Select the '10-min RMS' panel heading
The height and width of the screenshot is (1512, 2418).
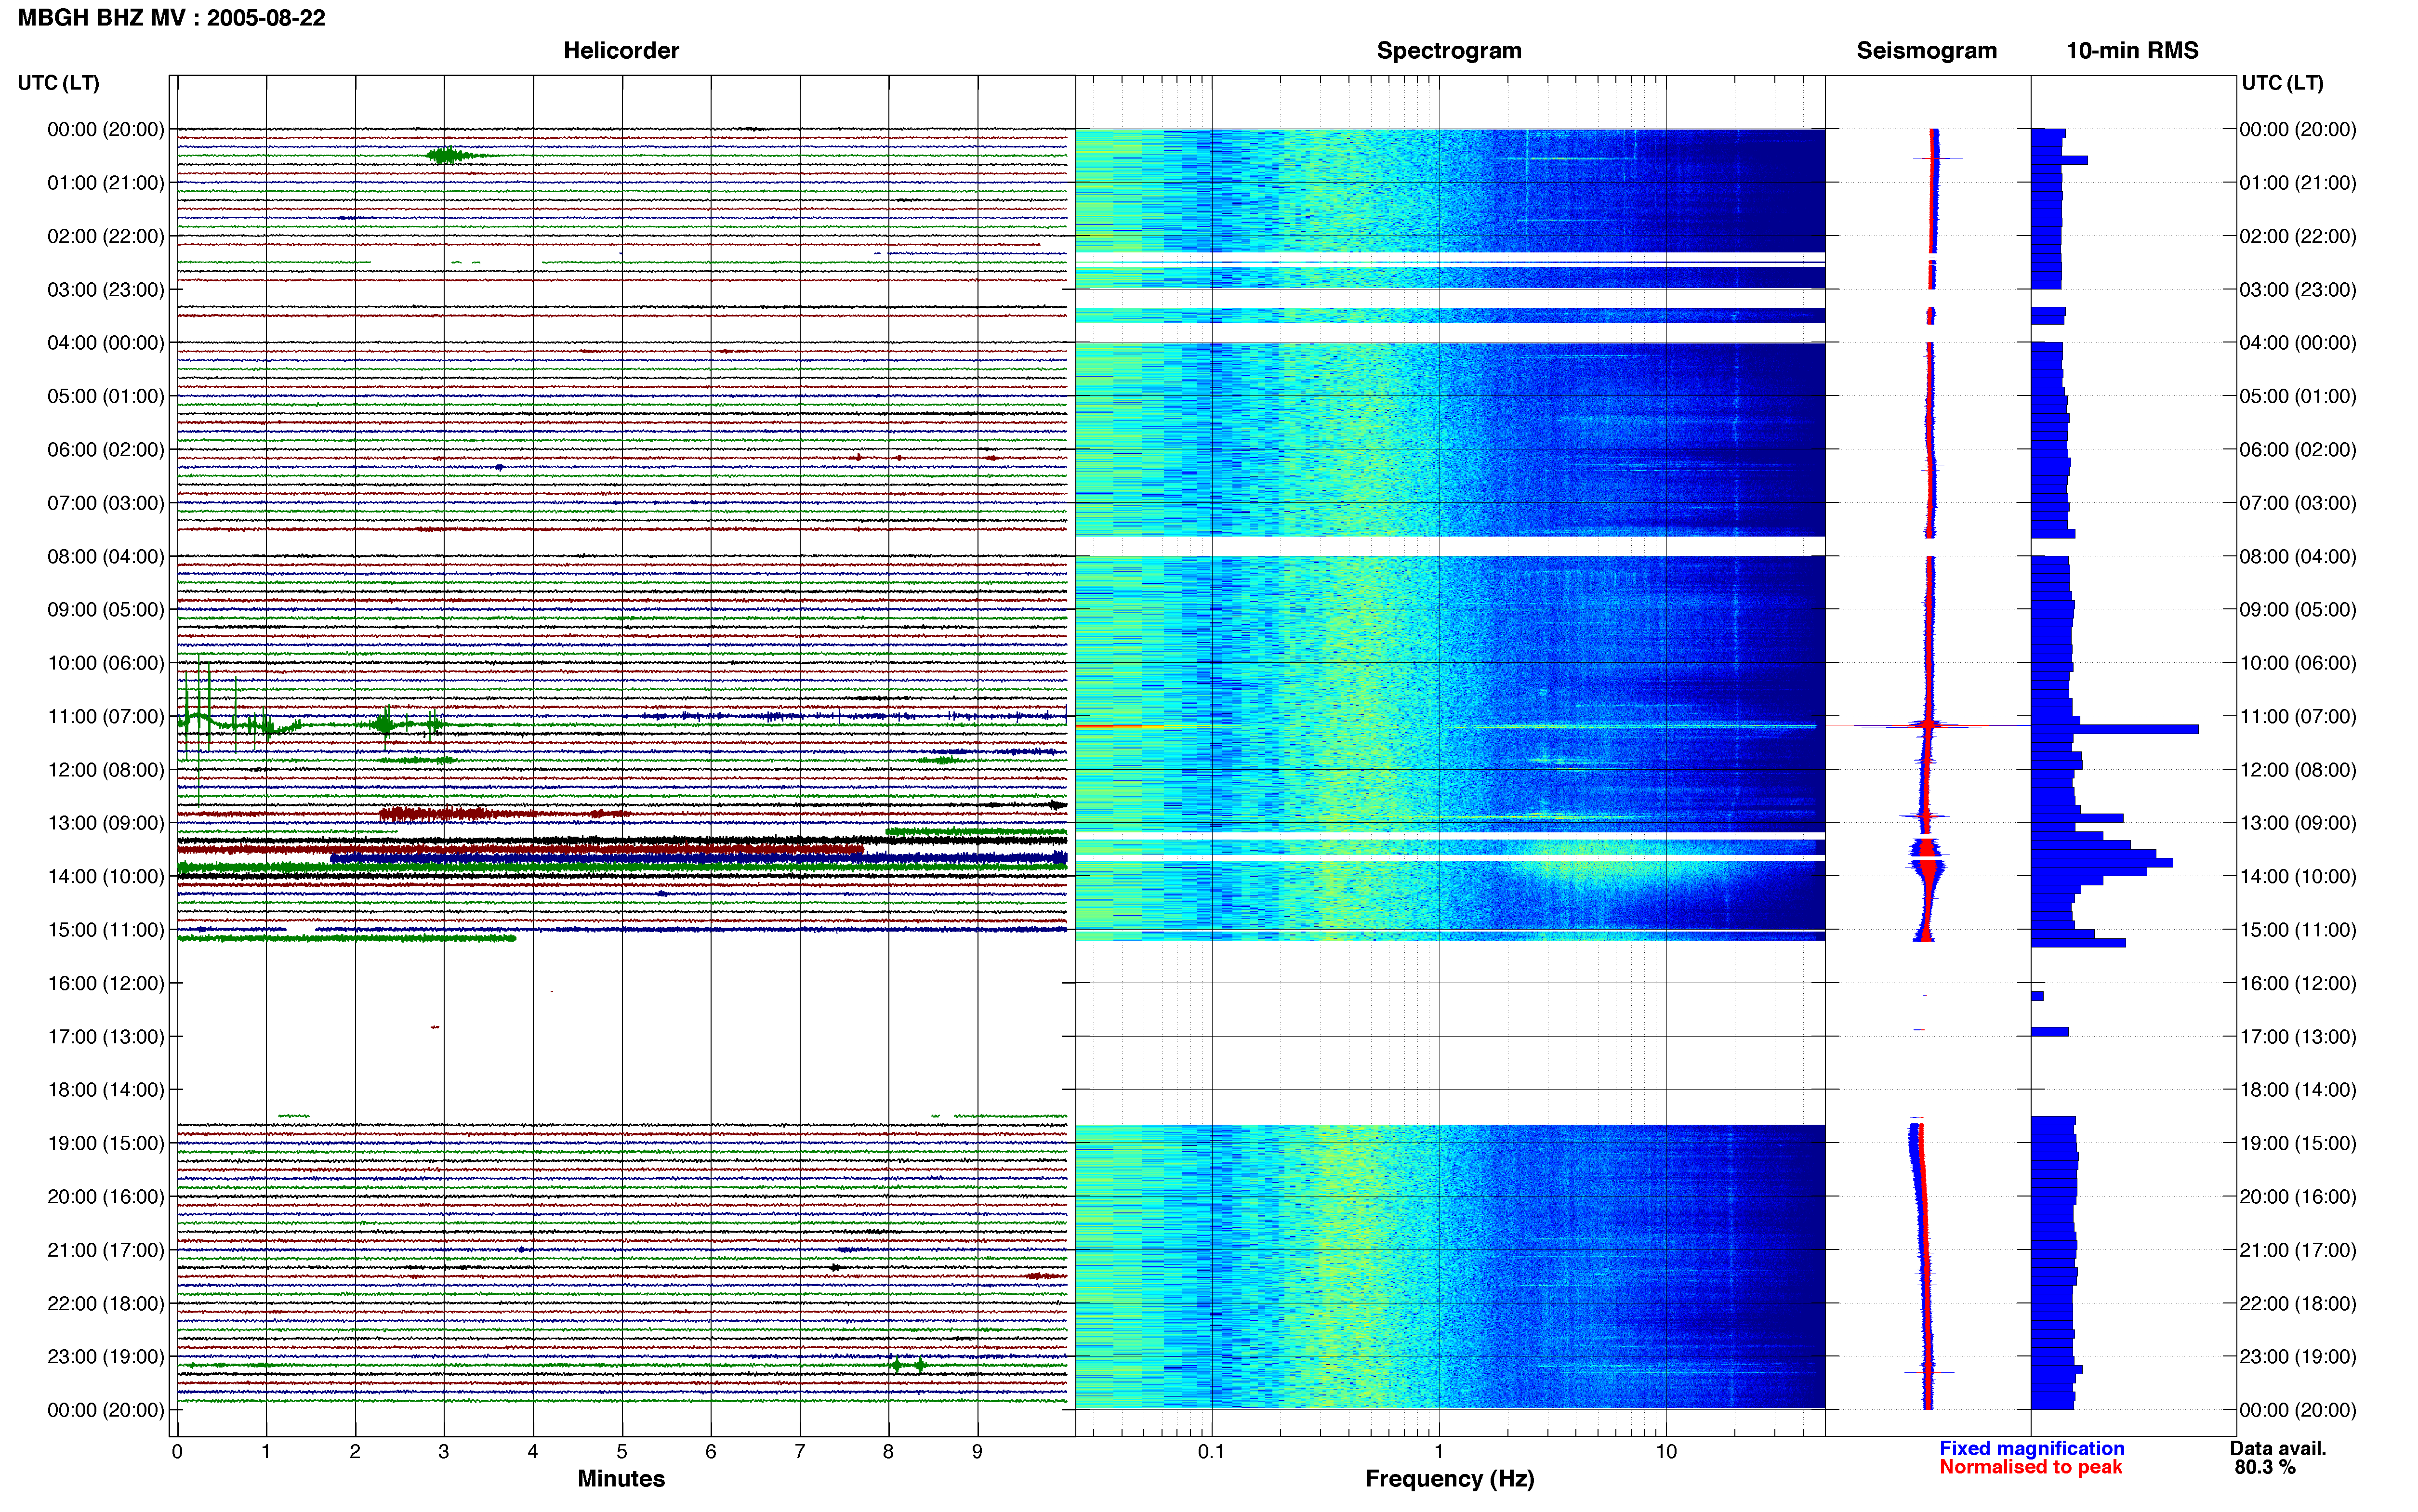[2132, 50]
